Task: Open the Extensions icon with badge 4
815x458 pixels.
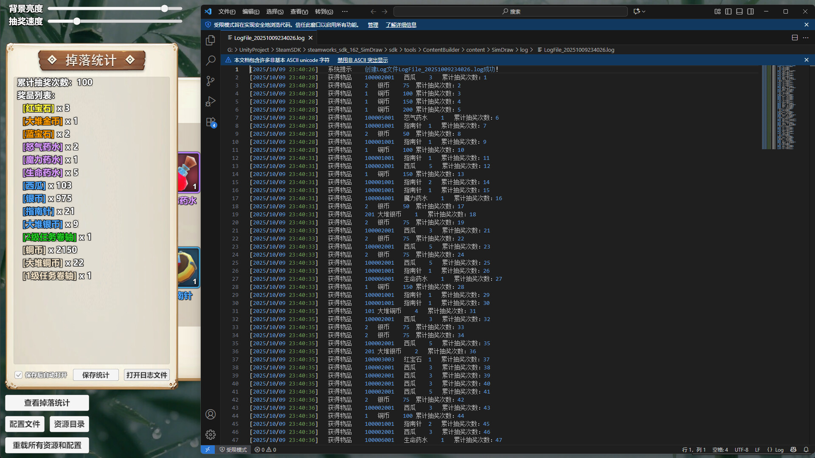Action: [x=211, y=122]
